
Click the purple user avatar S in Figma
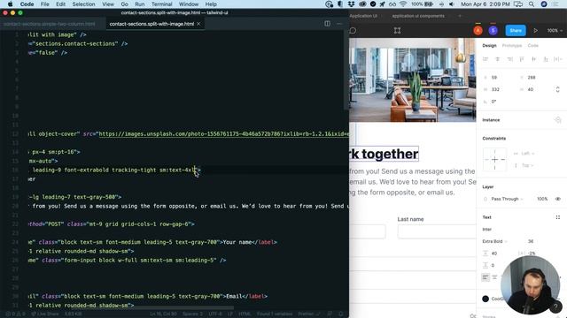[x=493, y=31]
